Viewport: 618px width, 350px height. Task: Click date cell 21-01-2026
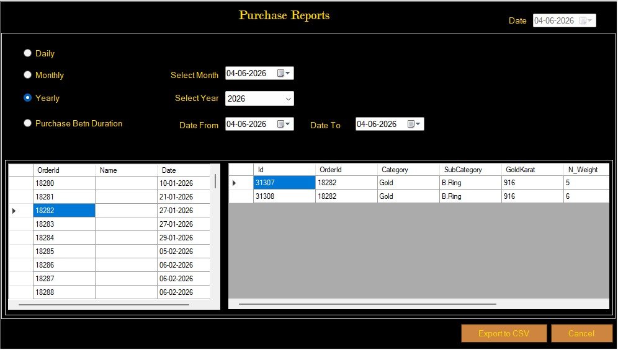[184, 197]
